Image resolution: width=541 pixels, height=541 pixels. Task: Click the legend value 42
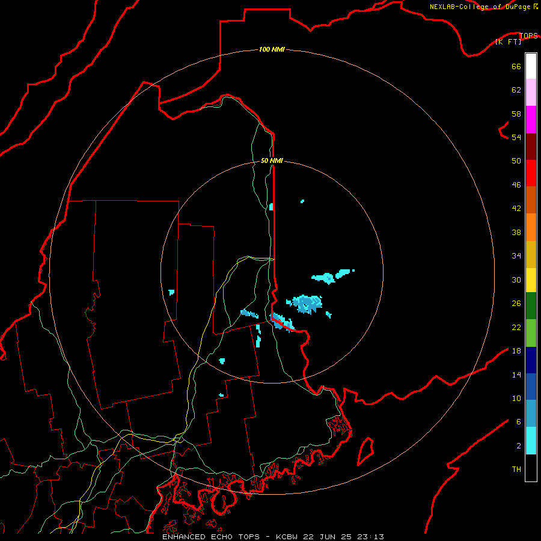tap(516, 209)
